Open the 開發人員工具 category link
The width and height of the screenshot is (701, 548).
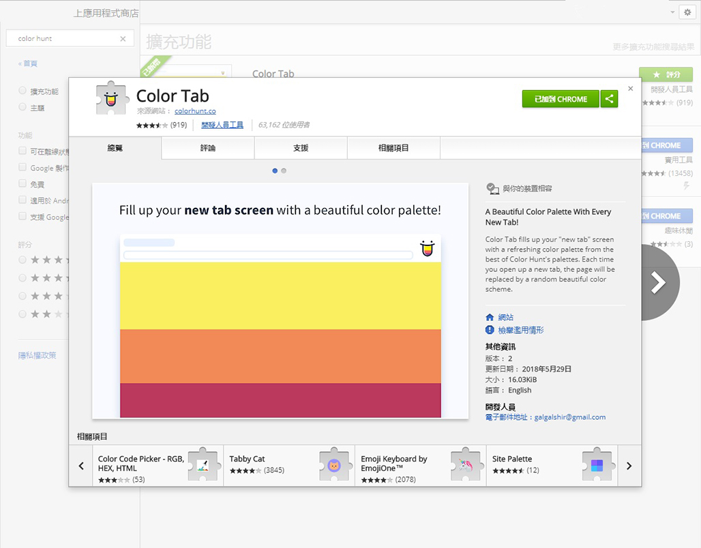222,125
